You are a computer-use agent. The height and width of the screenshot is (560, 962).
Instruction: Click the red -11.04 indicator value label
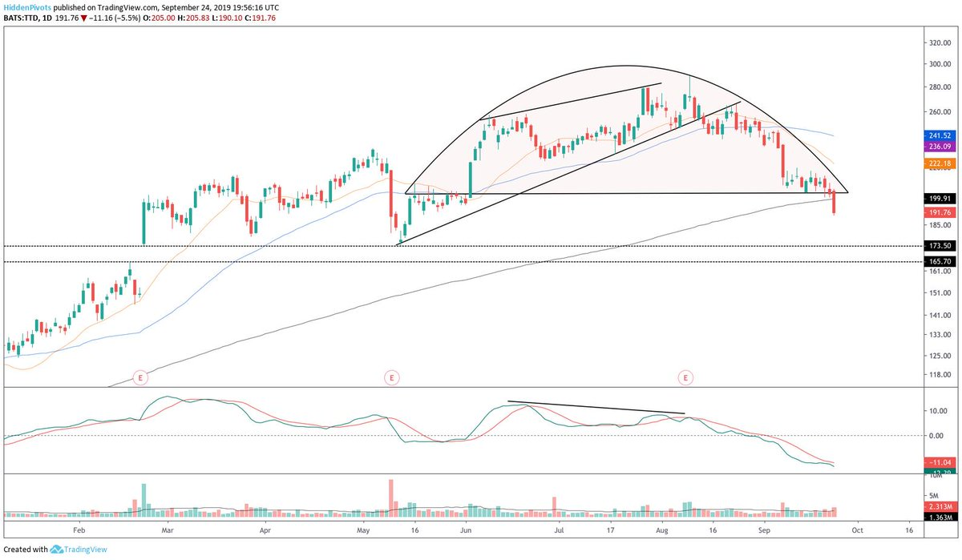pyautogui.click(x=937, y=463)
